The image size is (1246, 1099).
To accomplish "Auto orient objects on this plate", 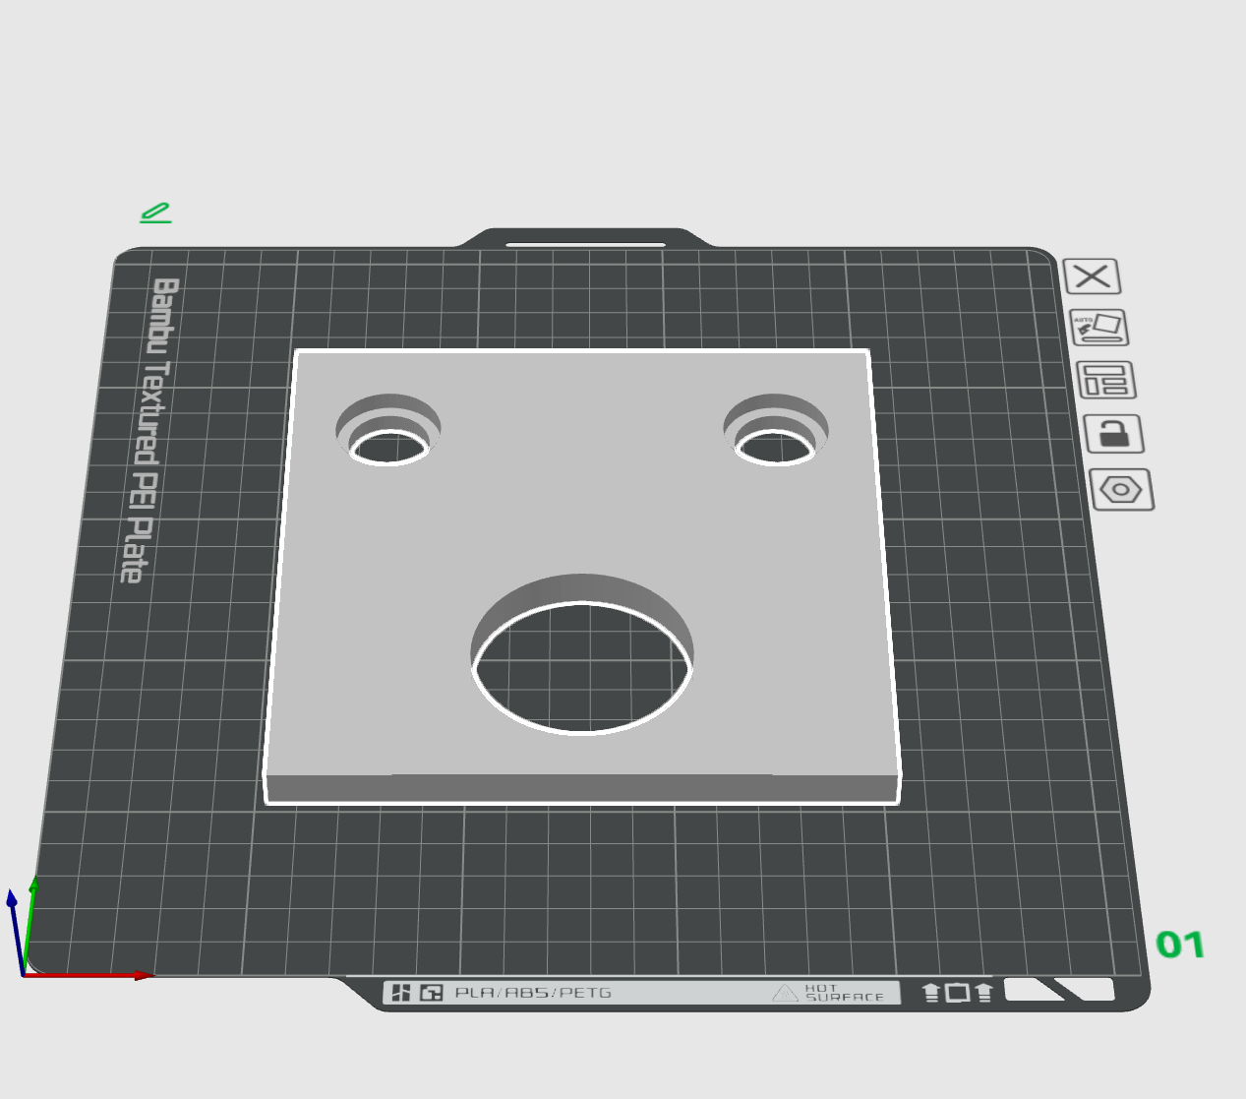I will (1098, 328).
